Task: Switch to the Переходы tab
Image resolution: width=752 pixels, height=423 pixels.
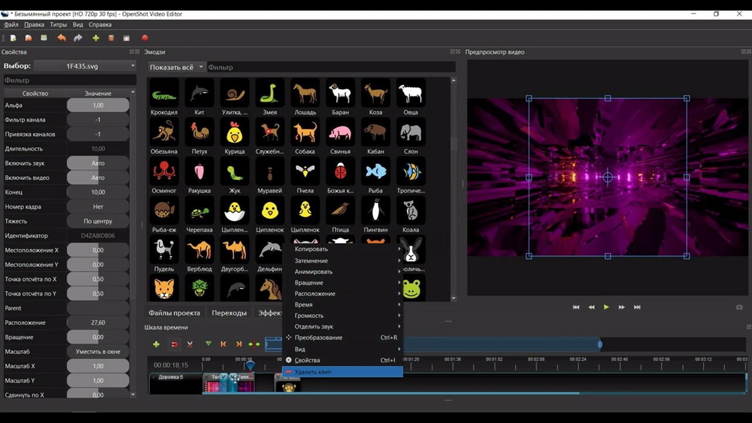Action: (x=229, y=313)
